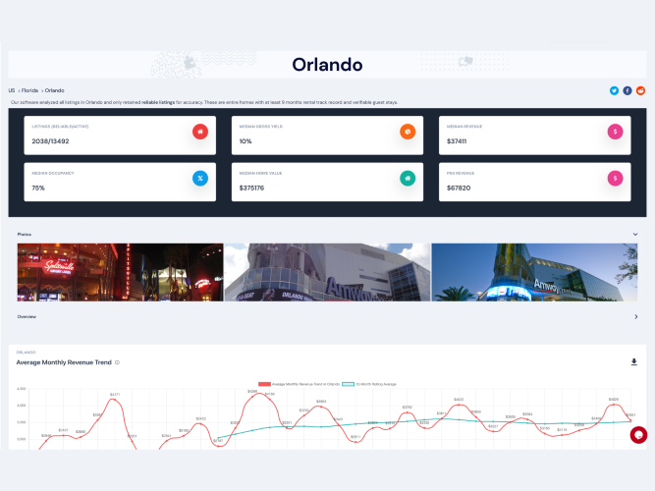Open the blue-sky Amway Center photo

point(534,272)
